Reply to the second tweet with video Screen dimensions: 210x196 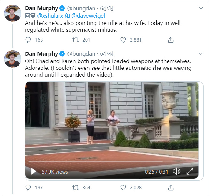click(28, 188)
